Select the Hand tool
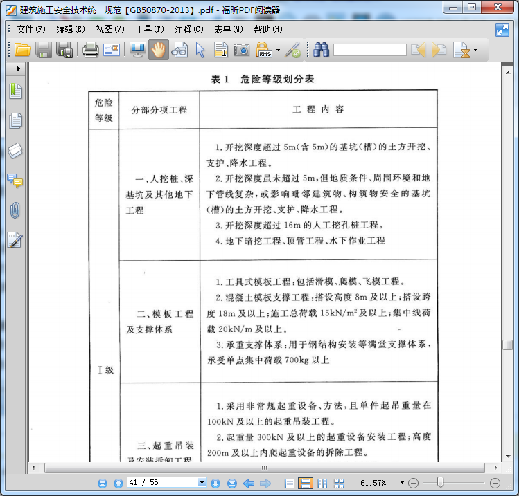This screenshot has width=519, height=496. (159, 50)
